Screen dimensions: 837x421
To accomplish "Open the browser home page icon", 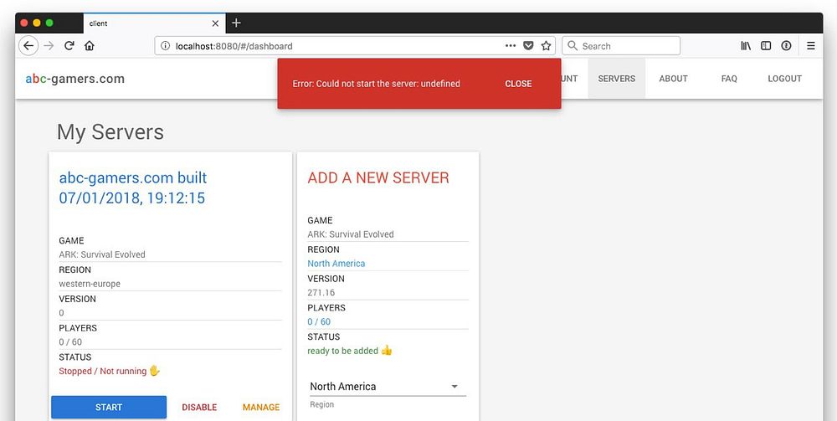I will point(90,46).
